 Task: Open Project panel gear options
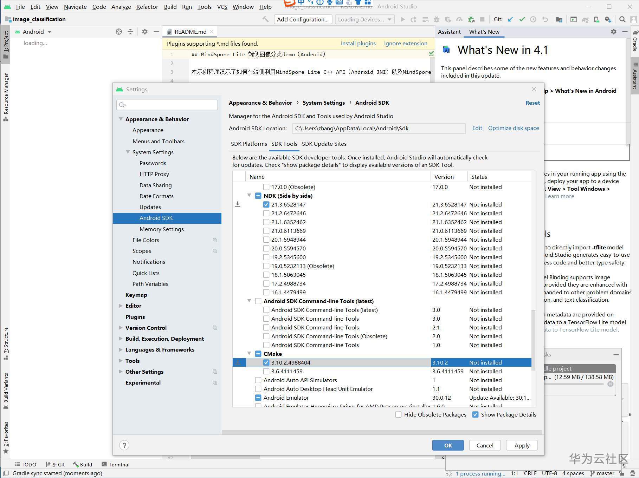[x=144, y=32]
